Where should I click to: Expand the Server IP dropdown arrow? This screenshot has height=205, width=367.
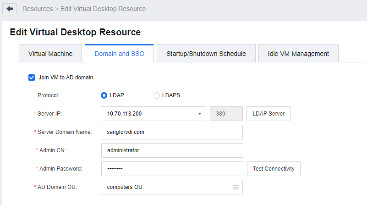pyautogui.click(x=200, y=114)
